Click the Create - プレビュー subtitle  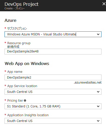coord(15,9)
